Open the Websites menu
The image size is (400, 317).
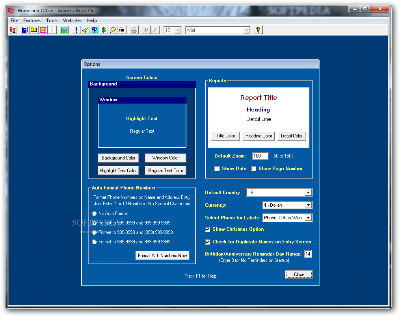click(72, 20)
